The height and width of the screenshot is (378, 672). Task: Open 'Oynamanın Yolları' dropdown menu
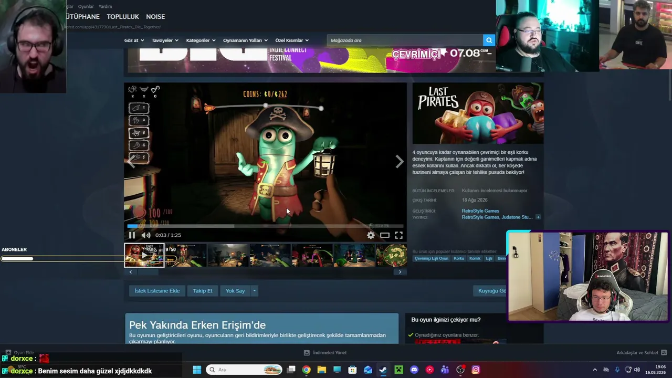(x=245, y=40)
